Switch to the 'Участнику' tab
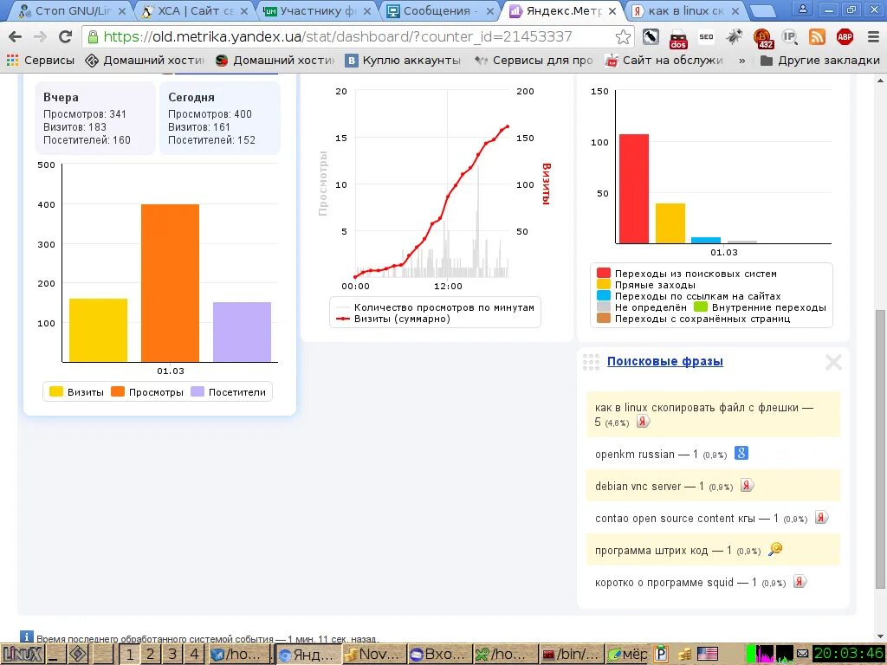This screenshot has width=887, height=665. pos(318,10)
